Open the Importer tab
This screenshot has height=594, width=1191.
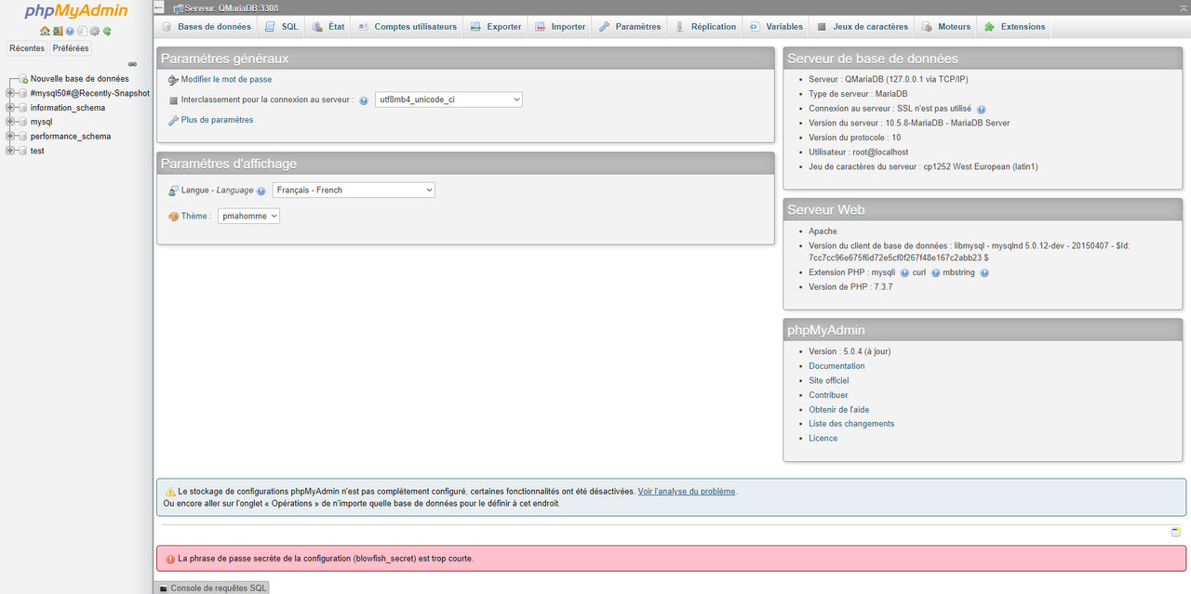[560, 27]
